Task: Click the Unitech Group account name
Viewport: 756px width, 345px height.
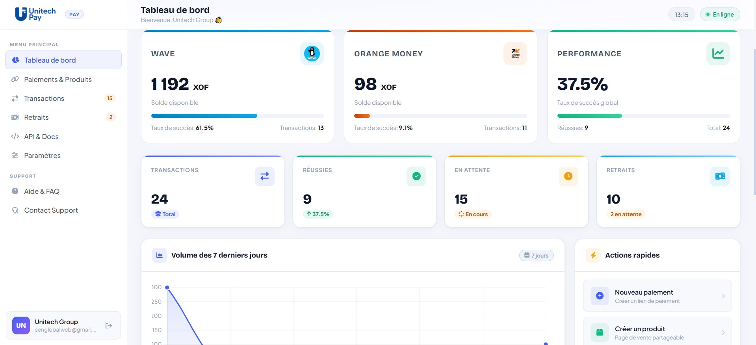Action: tap(56, 322)
